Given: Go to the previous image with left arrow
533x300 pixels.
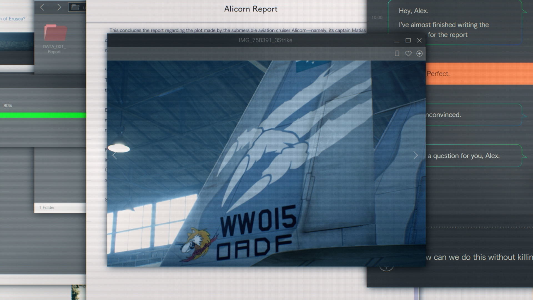Looking at the screenshot, I should tap(115, 156).
